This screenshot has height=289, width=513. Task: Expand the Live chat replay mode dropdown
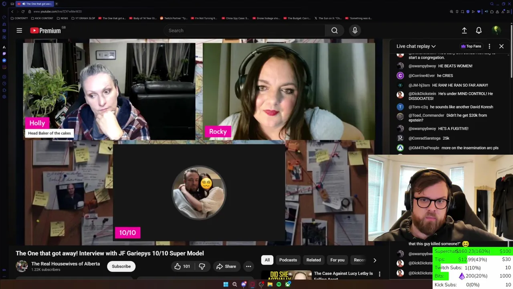tap(416, 46)
